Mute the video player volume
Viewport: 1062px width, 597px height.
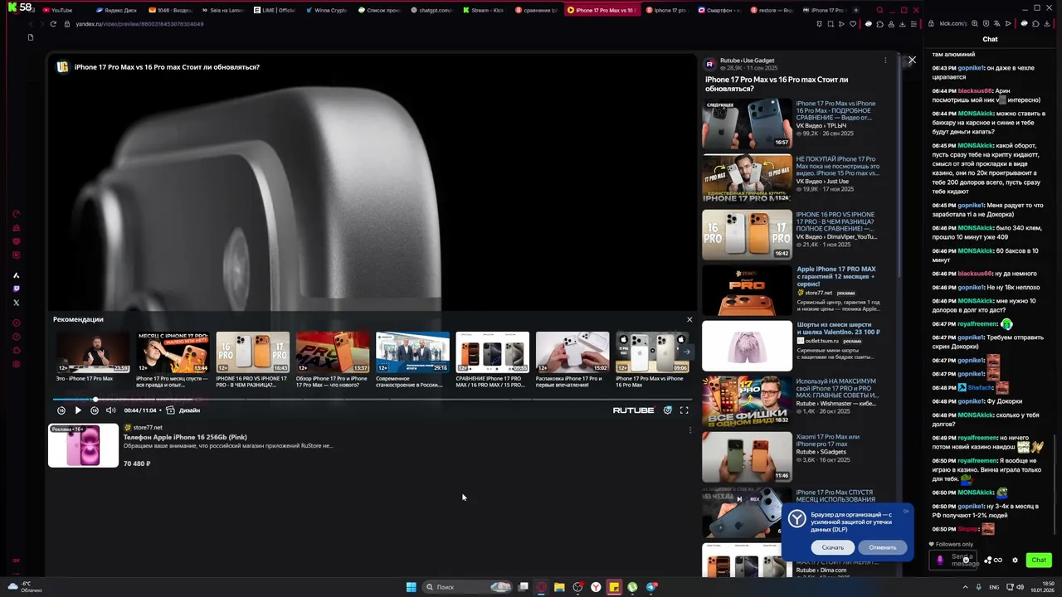pos(110,410)
